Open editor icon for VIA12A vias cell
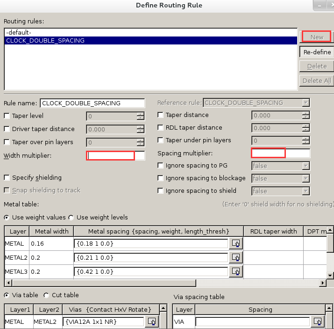 tap(152, 322)
